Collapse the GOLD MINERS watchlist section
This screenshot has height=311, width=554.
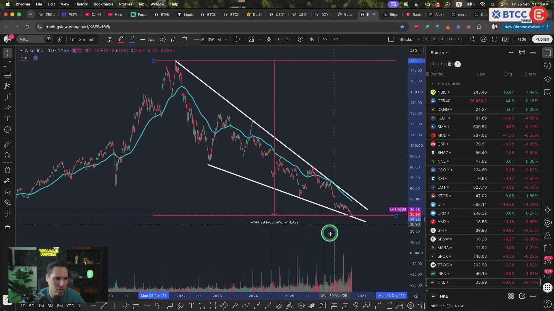433,84
